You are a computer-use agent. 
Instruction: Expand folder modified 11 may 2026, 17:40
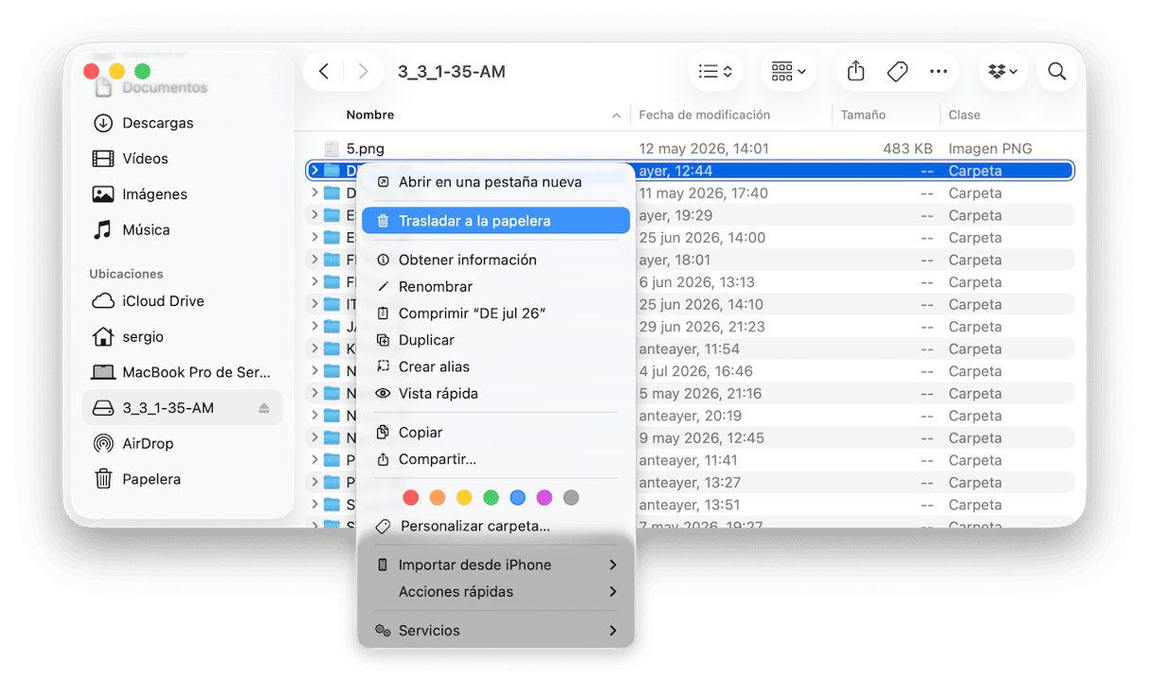315,193
